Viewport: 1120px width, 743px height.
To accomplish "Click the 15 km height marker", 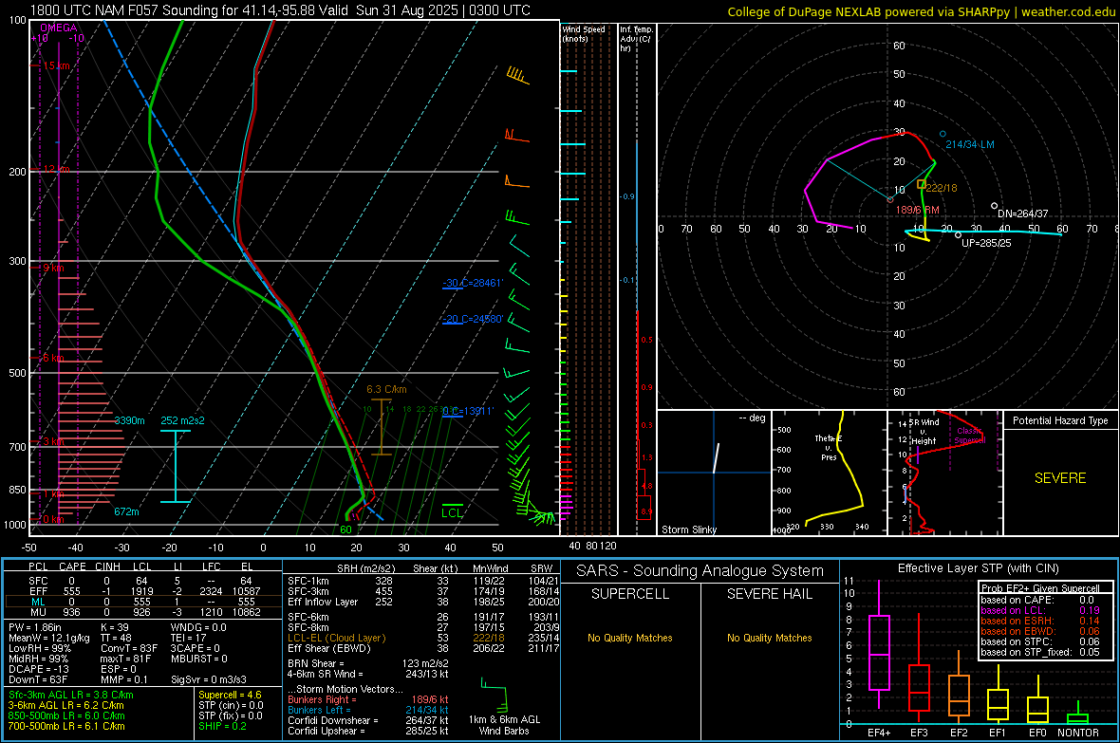I will (x=55, y=65).
